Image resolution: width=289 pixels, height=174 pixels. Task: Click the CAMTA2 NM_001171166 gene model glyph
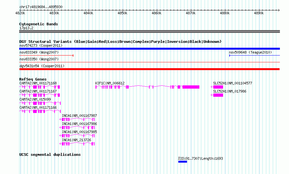(40, 111)
